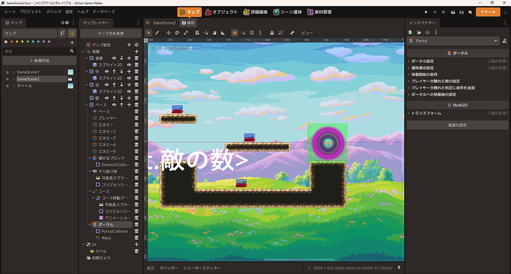Viewport: 511px width, 274px height.
Task: Select GameScene1 in the map list
Action: click(x=28, y=72)
